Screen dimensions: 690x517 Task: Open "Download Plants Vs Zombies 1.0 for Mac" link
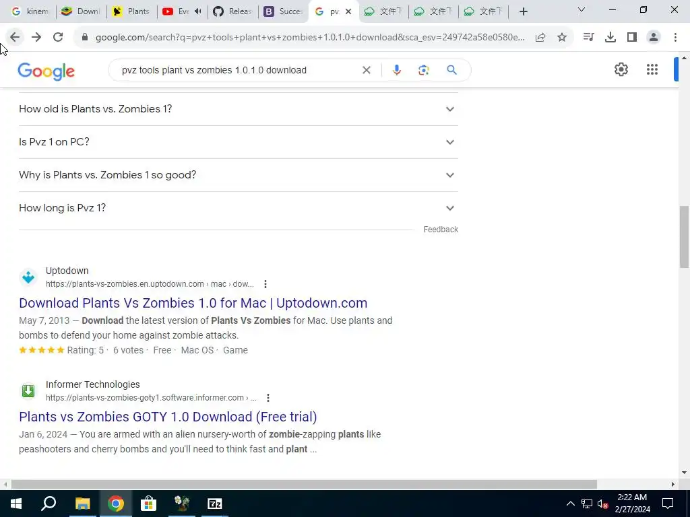click(x=193, y=303)
